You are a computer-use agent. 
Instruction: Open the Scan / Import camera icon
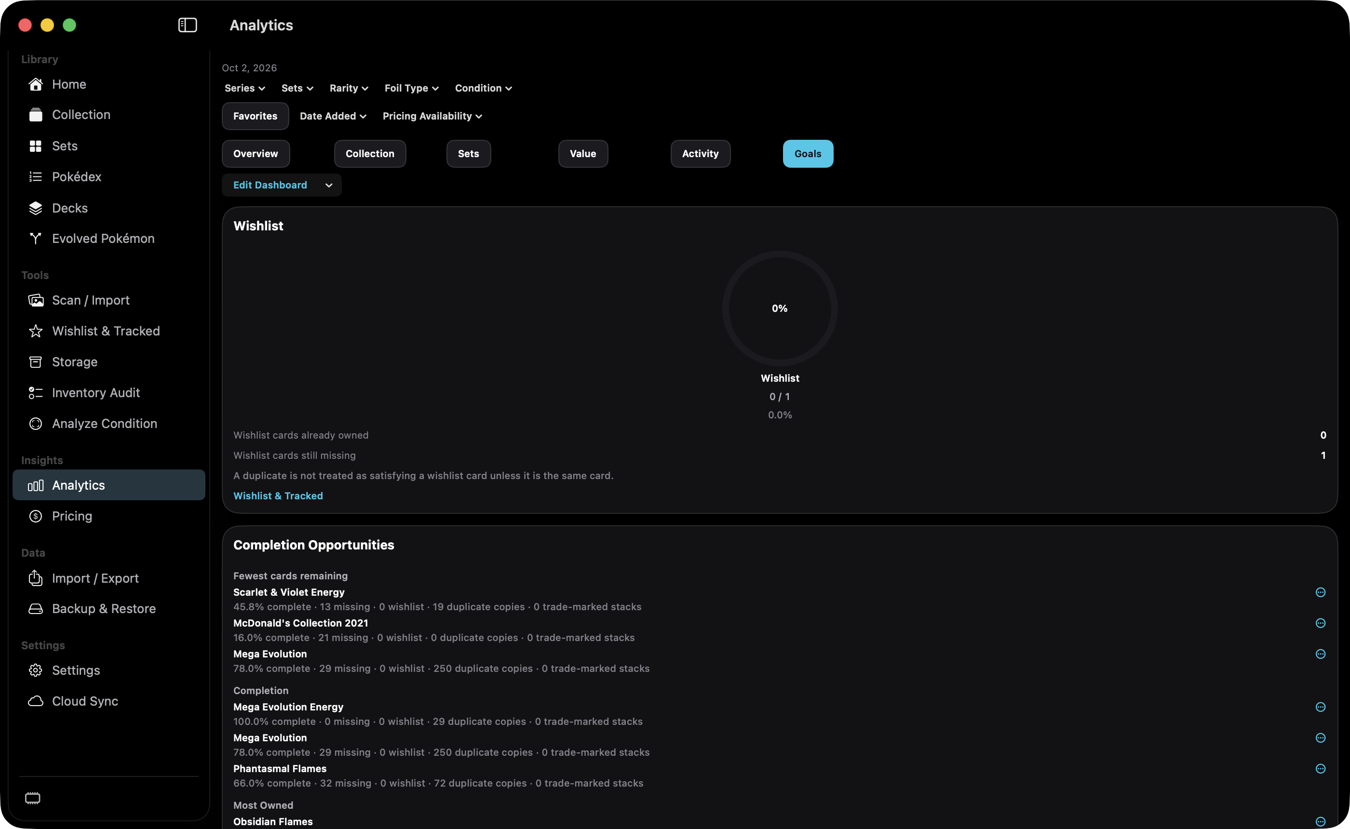pos(36,300)
